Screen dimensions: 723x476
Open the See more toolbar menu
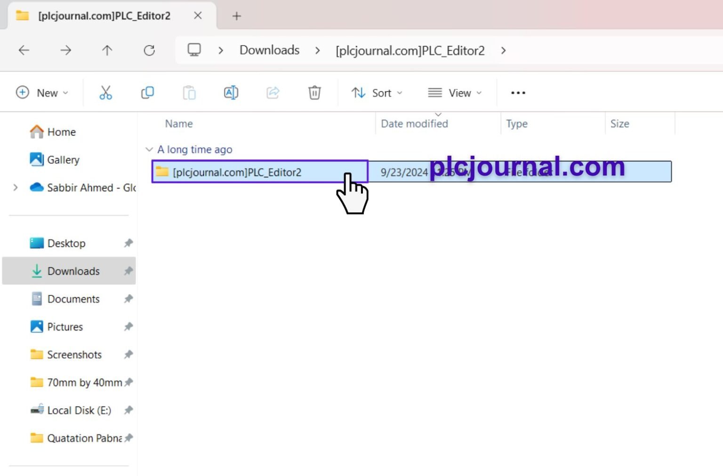click(x=517, y=93)
